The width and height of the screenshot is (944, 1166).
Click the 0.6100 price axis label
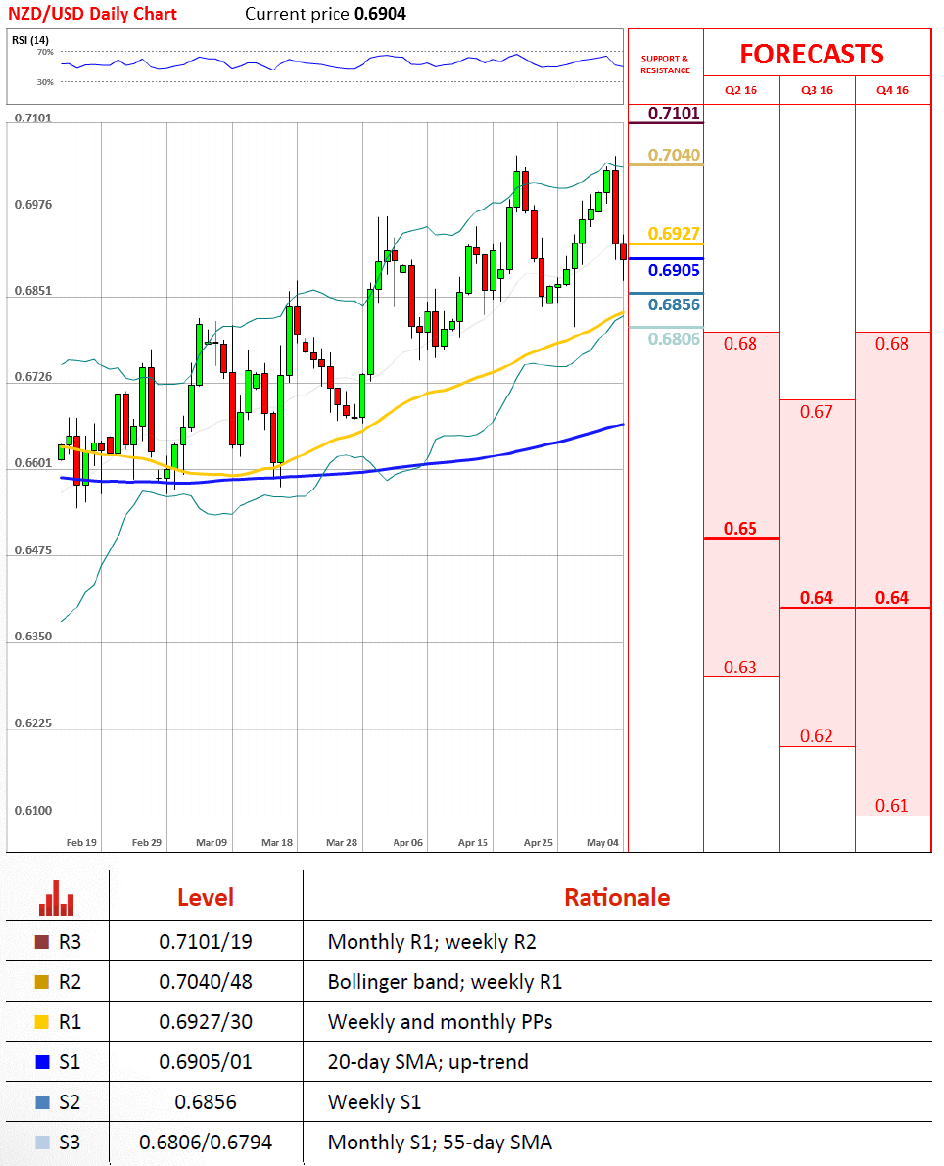(x=33, y=810)
